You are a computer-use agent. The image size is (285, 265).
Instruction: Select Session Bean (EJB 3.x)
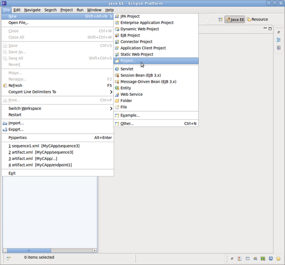(x=156, y=75)
